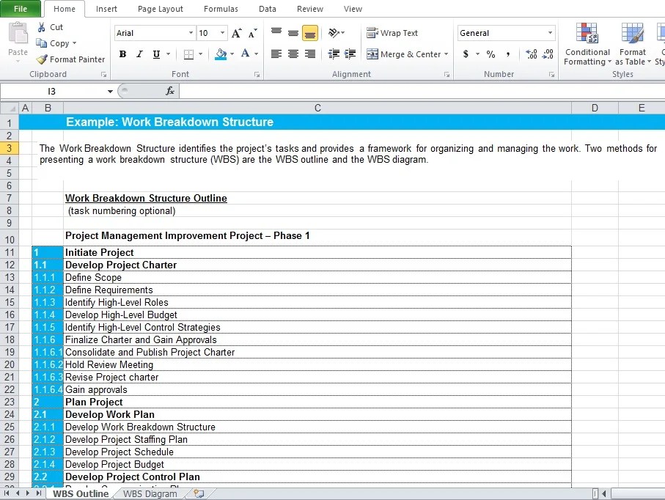Open the Orientation text-angle icon
Viewport: 665px width, 500px height.
[334, 33]
